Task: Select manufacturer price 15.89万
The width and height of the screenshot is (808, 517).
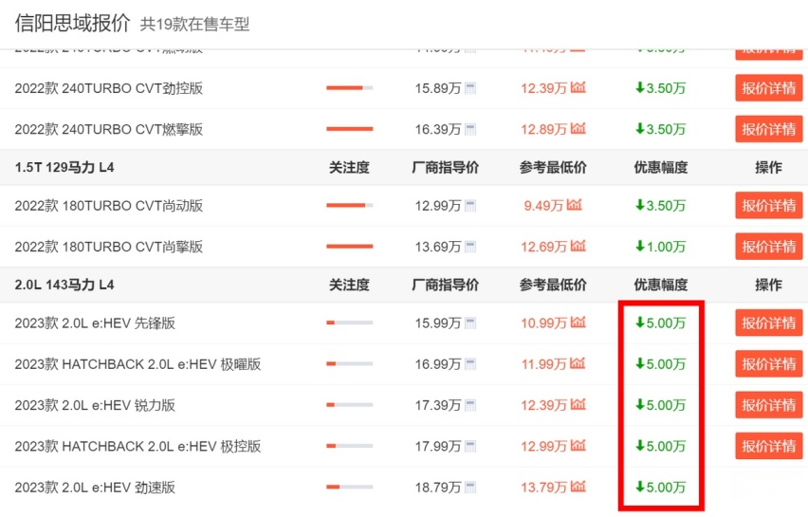Action: pos(438,88)
